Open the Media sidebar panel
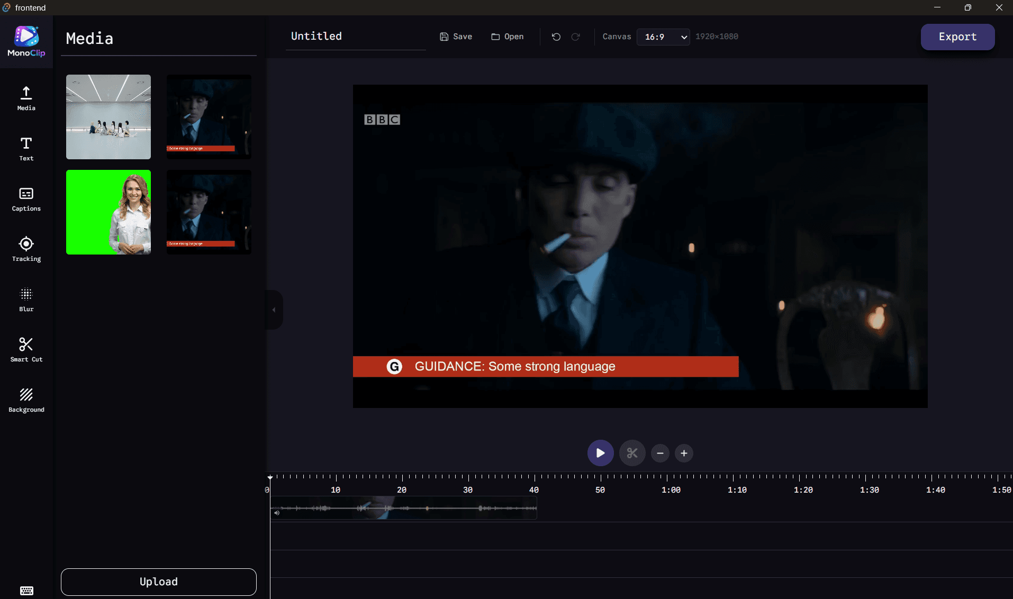1013x599 pixels. pos(26,98)
